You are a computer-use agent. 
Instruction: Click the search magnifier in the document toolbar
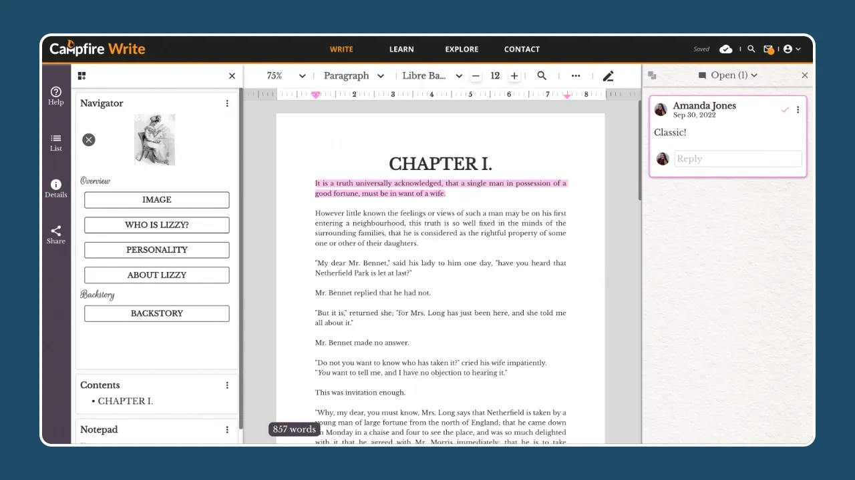click(x=542, y=75)
